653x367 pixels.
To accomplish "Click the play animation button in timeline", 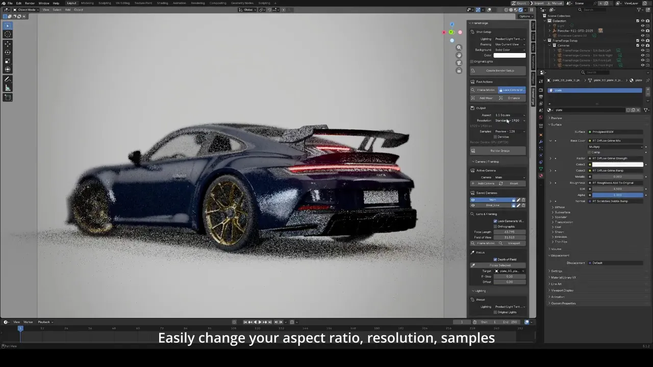I will pos(260,322).
